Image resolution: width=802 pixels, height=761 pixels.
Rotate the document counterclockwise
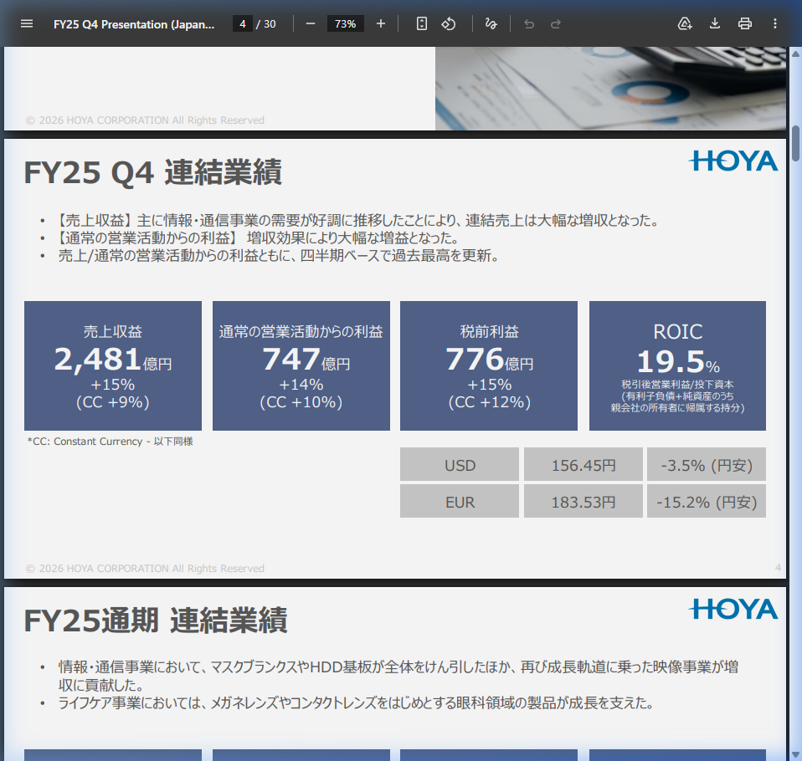(449, 23)
